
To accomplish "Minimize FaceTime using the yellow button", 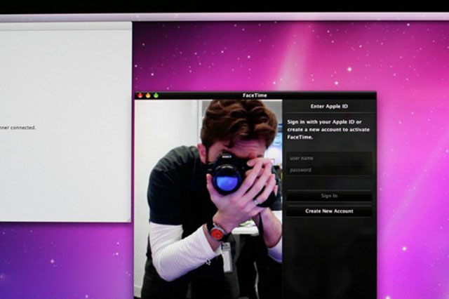I will [x=148, y=95].
